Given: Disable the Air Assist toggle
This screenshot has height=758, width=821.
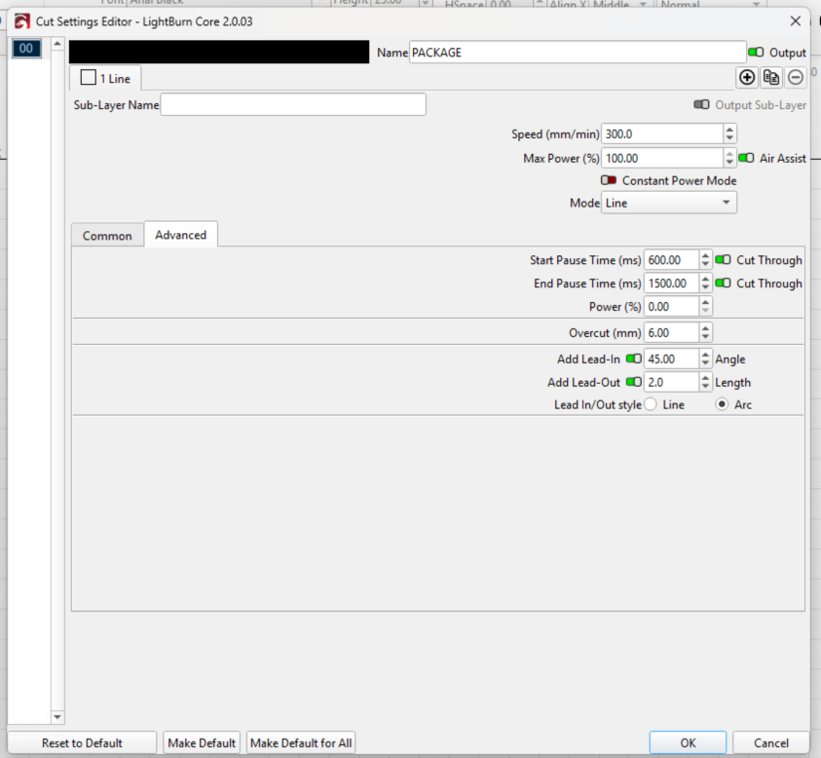Looking at the screenshot, I should pos(746,158).
